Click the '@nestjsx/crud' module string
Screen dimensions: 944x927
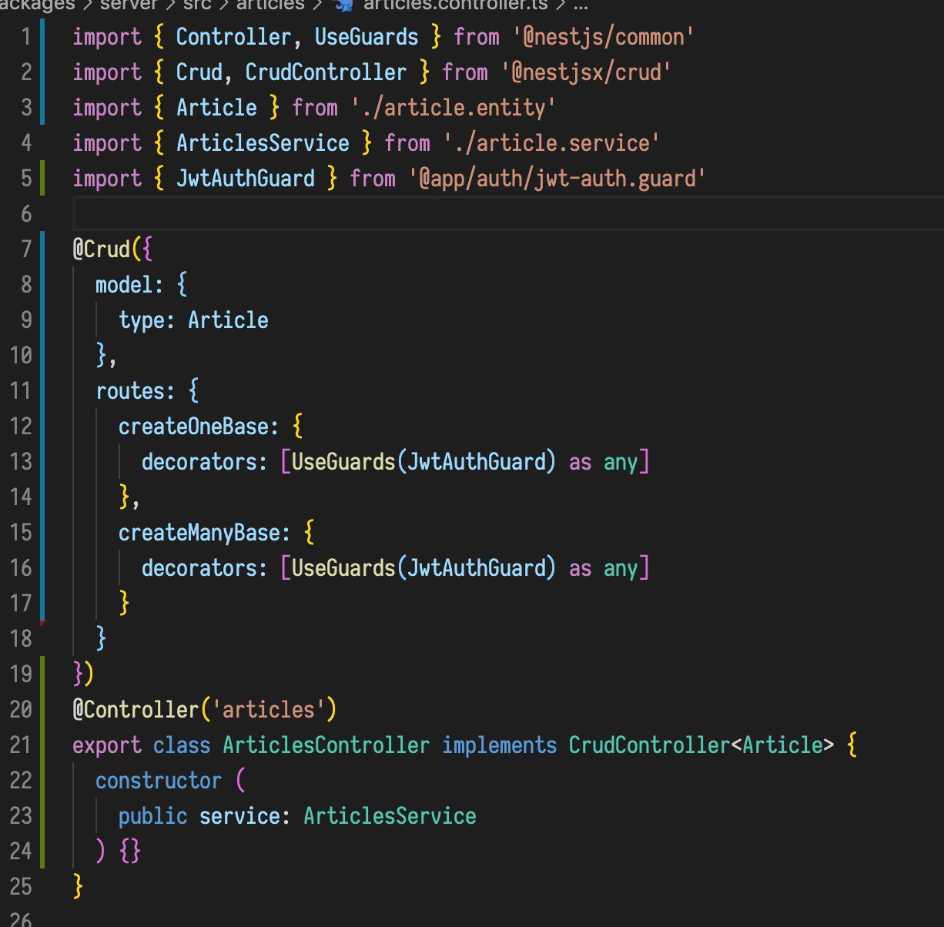[586, 72]
